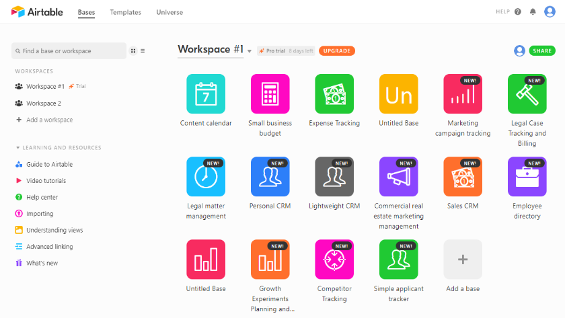Image resolution: width=565 pixels, height=318 pixels.
Task: Open the Legal Case Tracking gavel icon
Action: pos(527,93)
